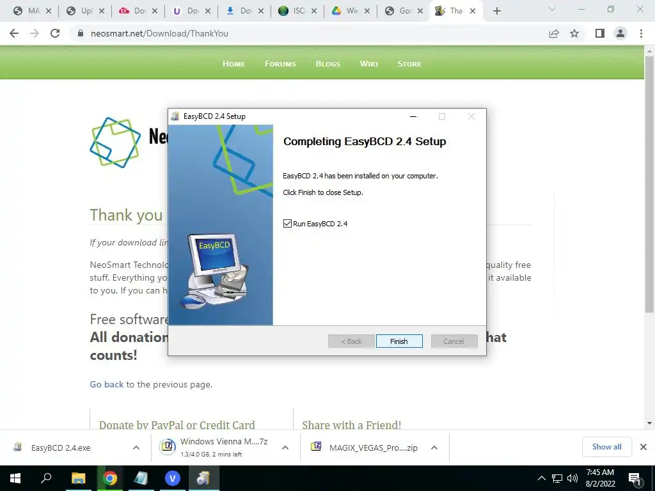655x491 pixels.
Task: Click the Cancel button in Setup
Action: pyautogui.click(x=454, y=341)
